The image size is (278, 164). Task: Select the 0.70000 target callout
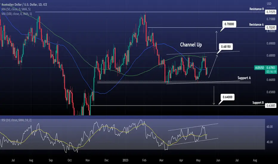pyautogui.click(x=229, y=24)
